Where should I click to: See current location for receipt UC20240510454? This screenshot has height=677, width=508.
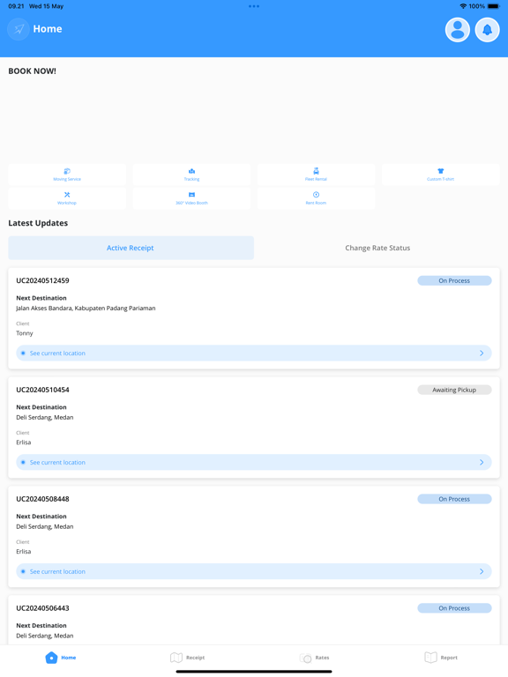pos(254,463)
